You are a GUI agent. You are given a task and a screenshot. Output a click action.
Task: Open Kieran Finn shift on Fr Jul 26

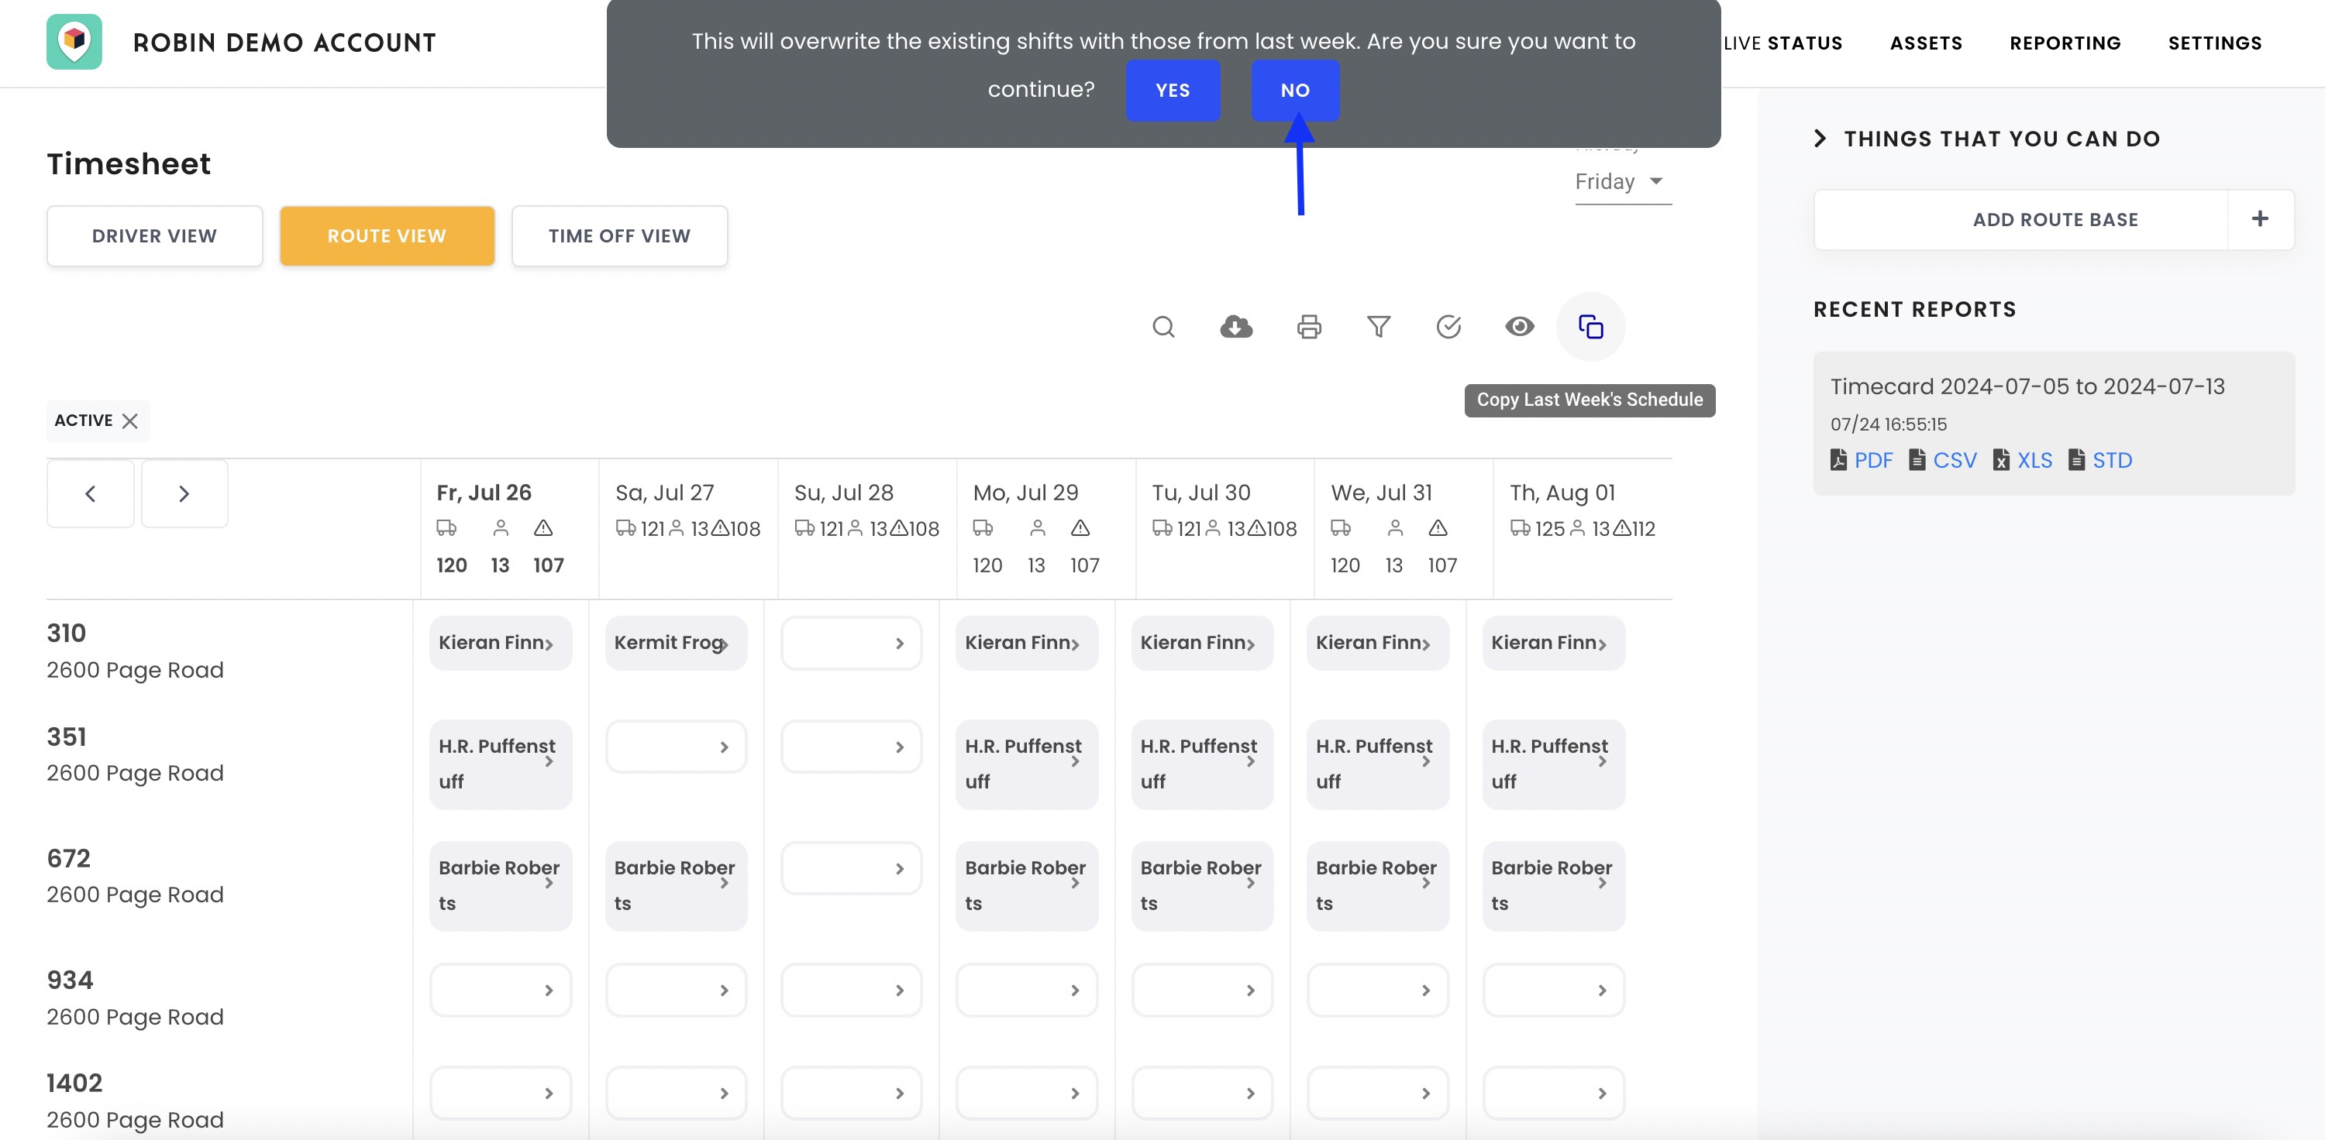[x=500, y=643]
